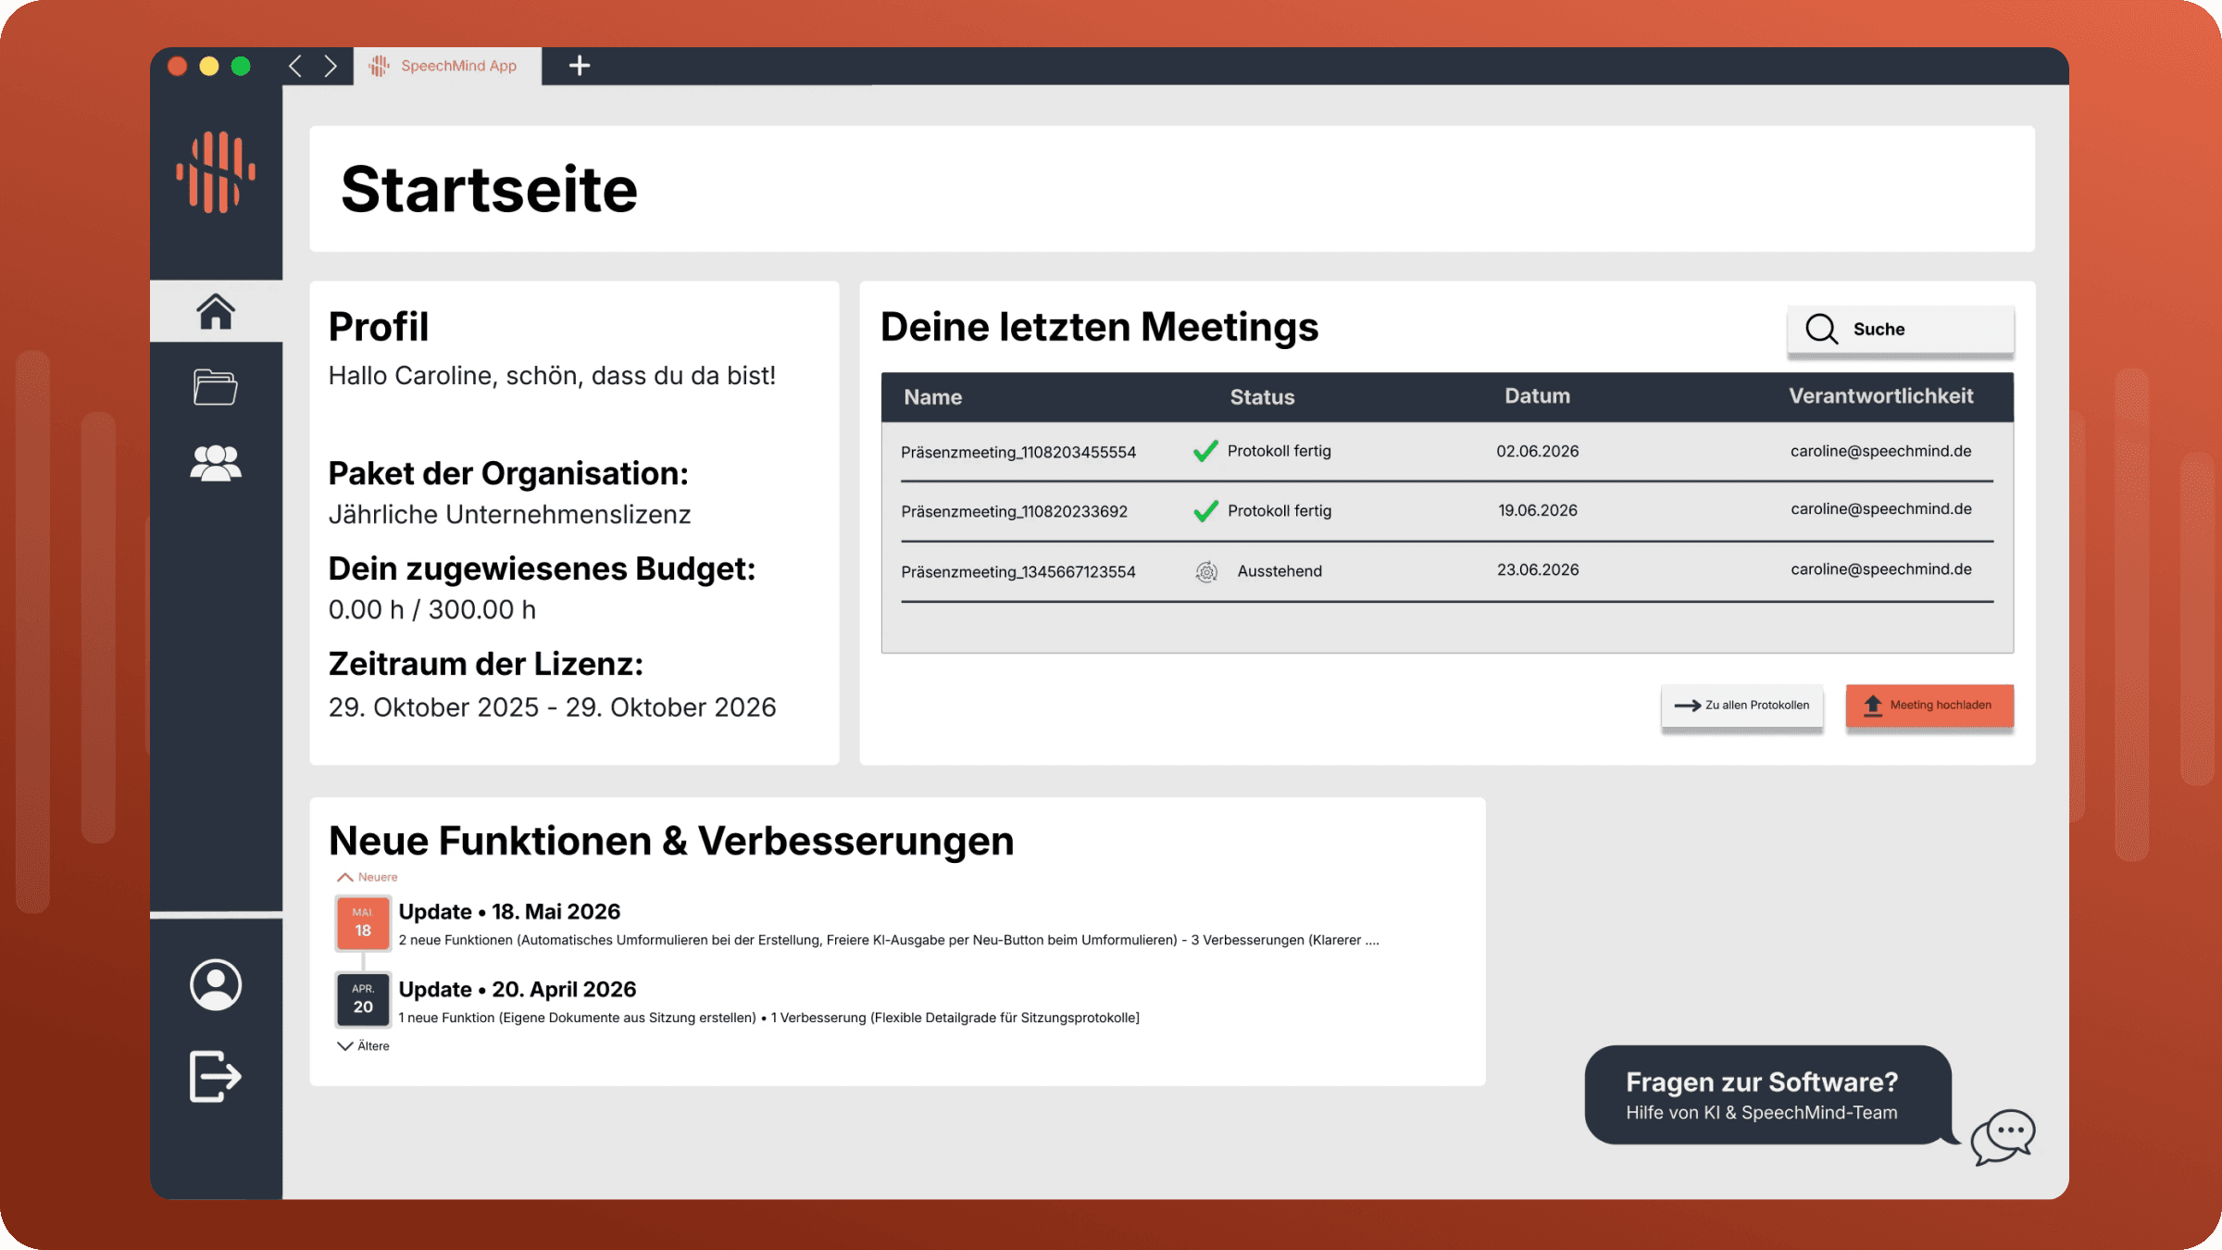This screenshot has height=1250, width=2222.
Task: Click the pending spinner icon next to Ausstehend
Action: tap(1206, 571)
